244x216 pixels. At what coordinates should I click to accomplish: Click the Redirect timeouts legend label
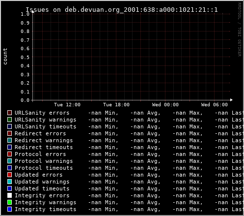click(44, 147)
